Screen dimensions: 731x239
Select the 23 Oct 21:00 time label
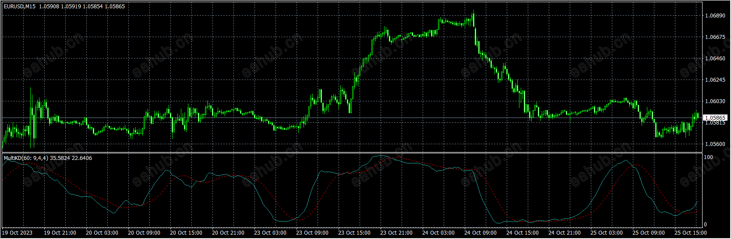(396, 233)
